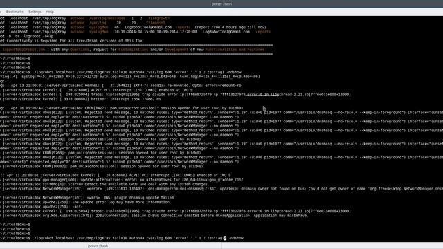
Task: Click 'filecount' in second usage line
Action: tap(155, 23)
